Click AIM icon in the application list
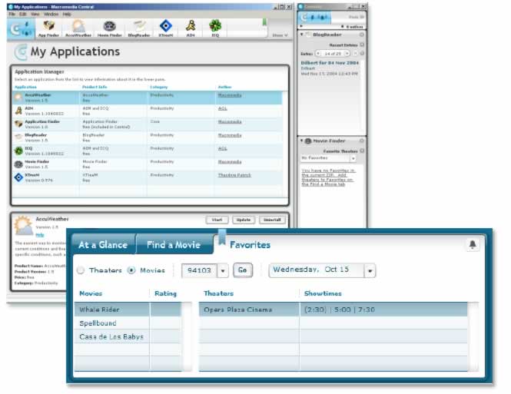 pyautogui.click(x=18, y=111)
